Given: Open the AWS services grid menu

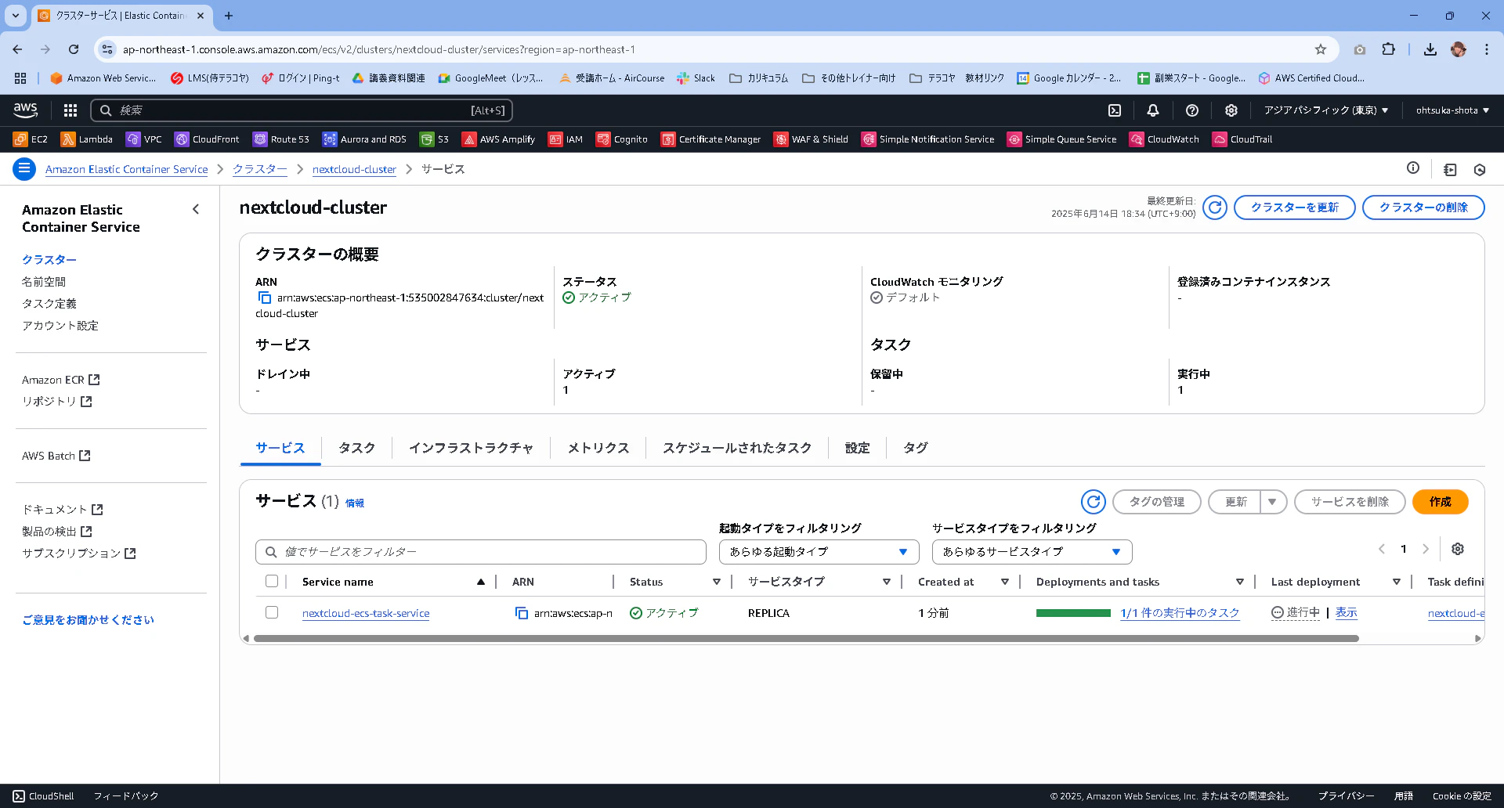Looking at the screenshot, I should click(70, 110).
